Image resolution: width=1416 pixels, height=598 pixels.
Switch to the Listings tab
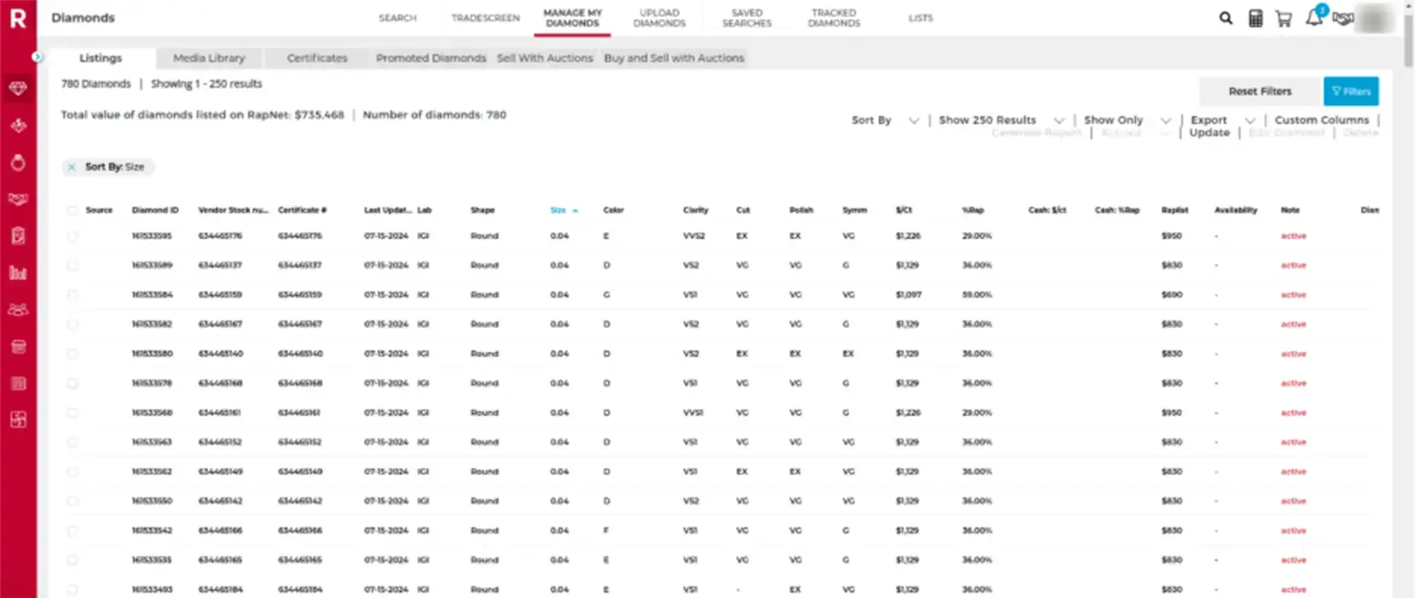click(101, 58)
